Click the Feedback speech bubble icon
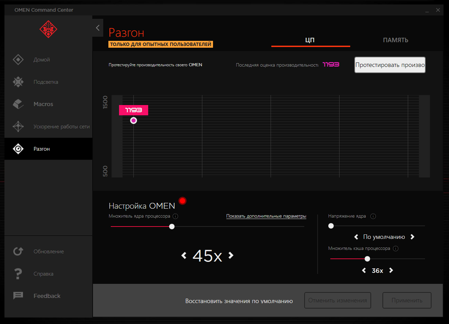449x324 pixels. click(x=18, y=296)
